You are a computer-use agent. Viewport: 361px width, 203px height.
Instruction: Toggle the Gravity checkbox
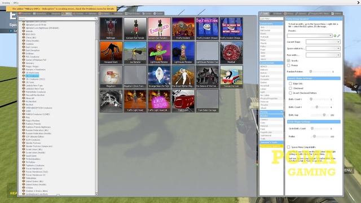click(x=288, y=60)
